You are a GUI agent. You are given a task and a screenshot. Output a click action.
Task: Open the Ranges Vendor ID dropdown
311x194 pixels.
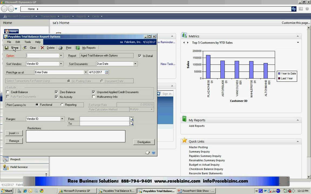[x=62, y=119]
